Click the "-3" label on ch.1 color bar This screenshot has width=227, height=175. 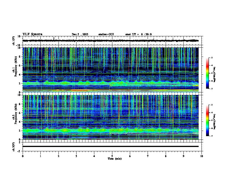coord(212,57)
